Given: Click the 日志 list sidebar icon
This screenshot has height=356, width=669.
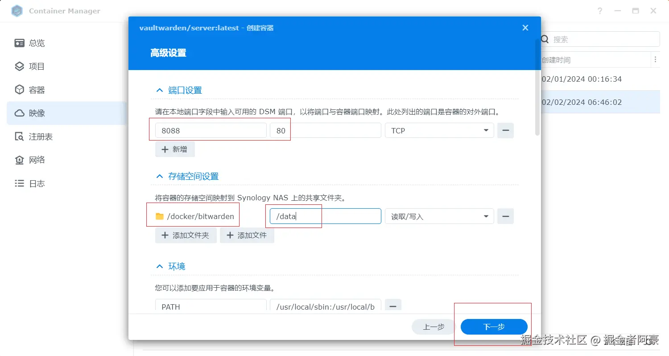Looking at the screenshot, I should [19, 183].
